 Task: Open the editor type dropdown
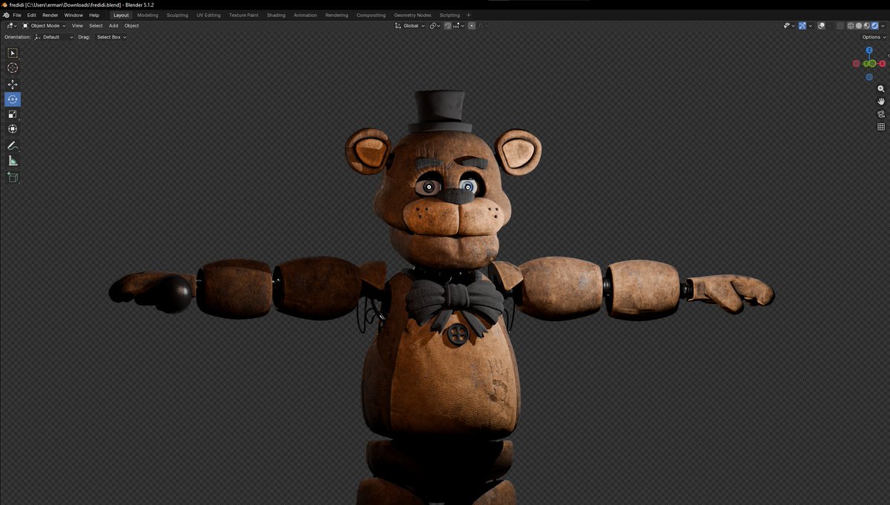click(11, 26)
